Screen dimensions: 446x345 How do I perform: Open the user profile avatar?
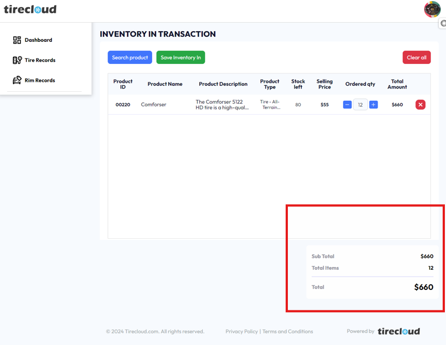click(x=432, y=9)
